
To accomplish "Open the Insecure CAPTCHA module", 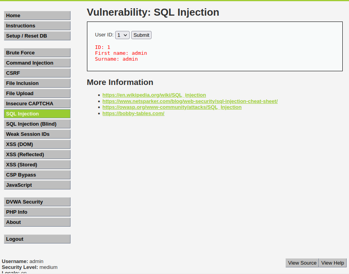I will 37,103.
